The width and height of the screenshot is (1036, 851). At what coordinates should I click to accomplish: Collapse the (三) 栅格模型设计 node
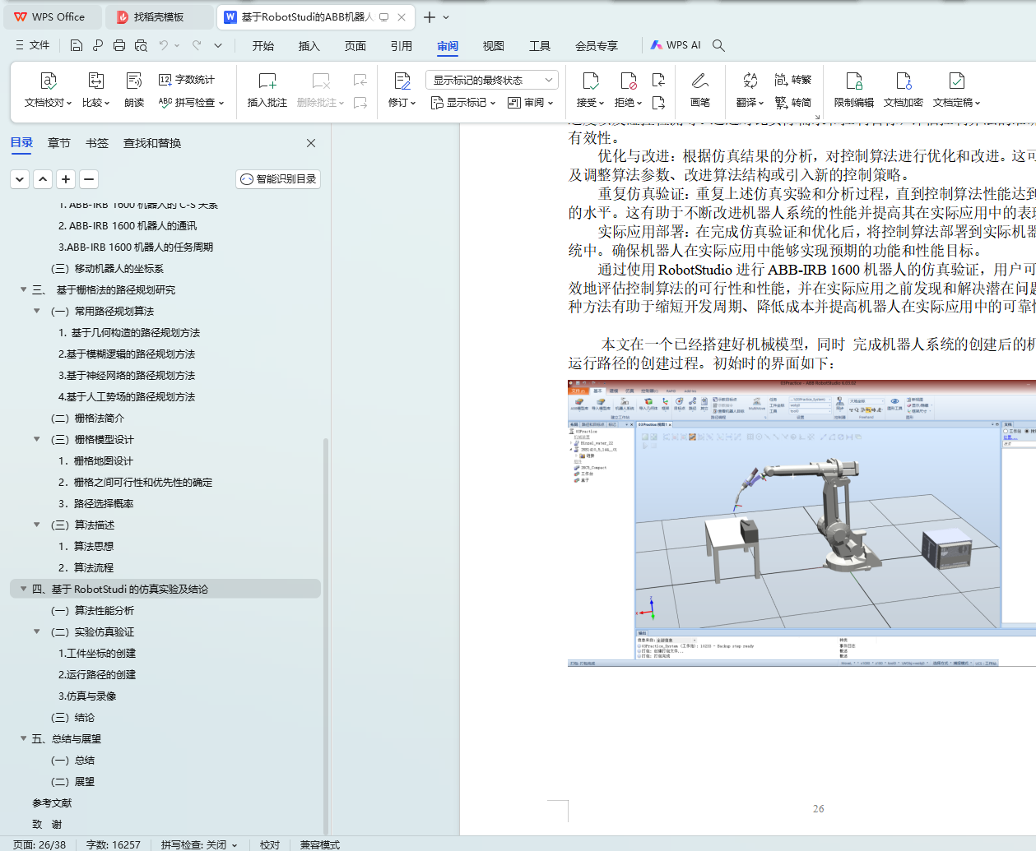point(37,439)
